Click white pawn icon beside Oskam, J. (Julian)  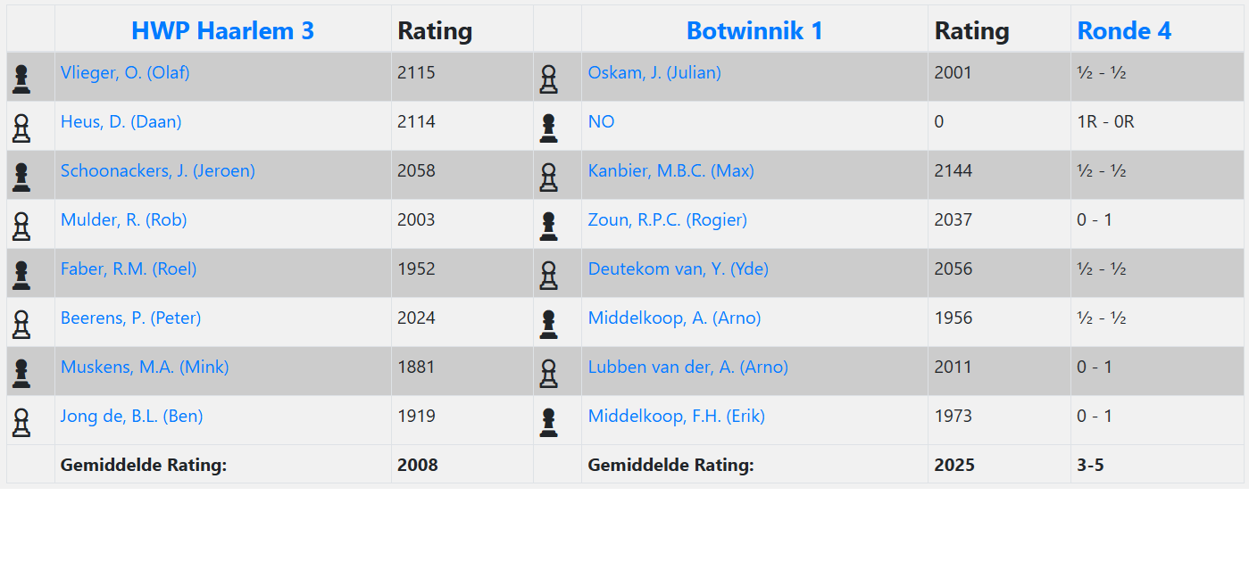[548, 79]
